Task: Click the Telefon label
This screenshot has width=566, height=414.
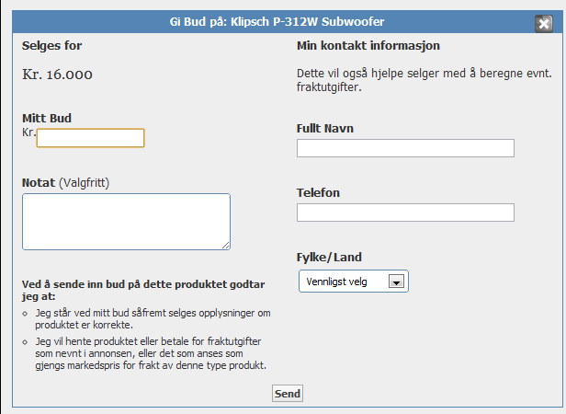Action: click(318, 192)
